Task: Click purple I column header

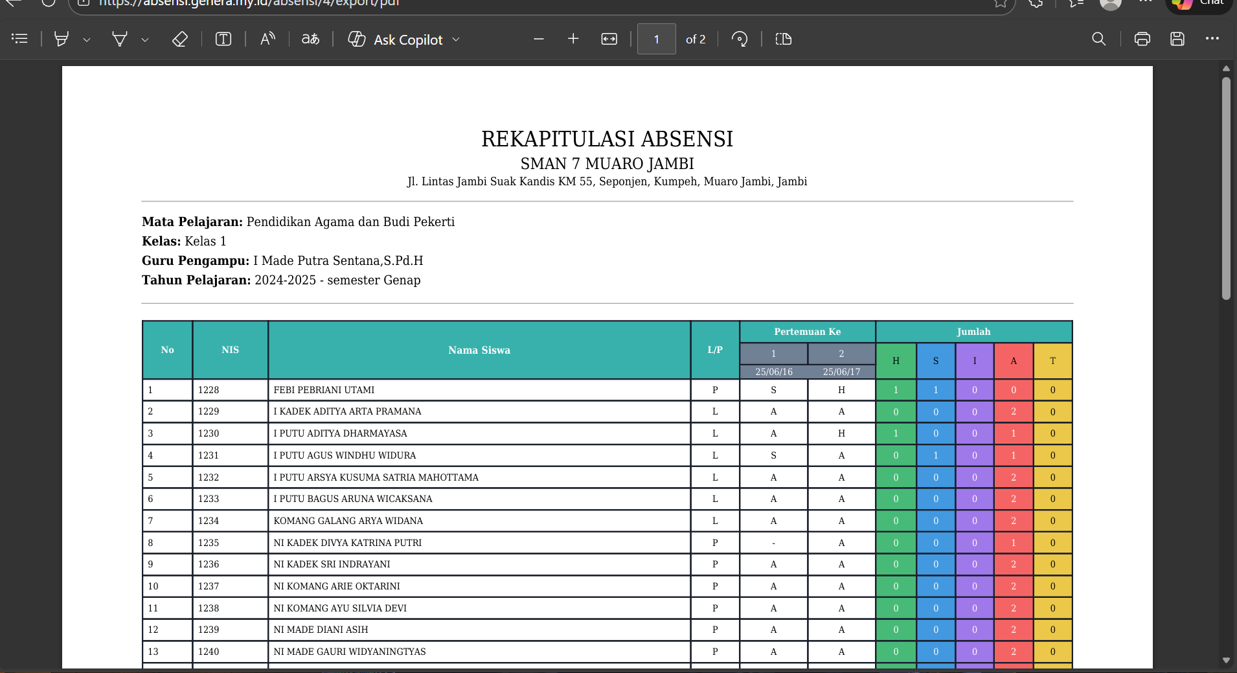Action: pyautogui.click(x=974, y=361)
